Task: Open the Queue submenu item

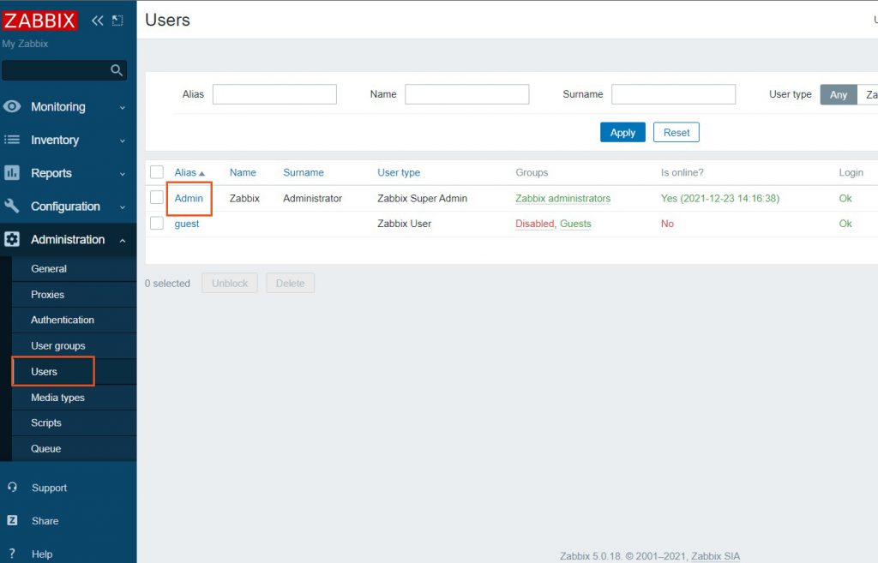Action: 74,448
